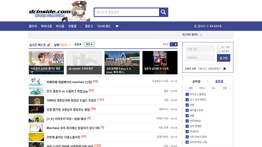This screenshot has width=262, height=147.
Task: Open rank 6 gallery 인터넷방송
Action: coord(195,121)
